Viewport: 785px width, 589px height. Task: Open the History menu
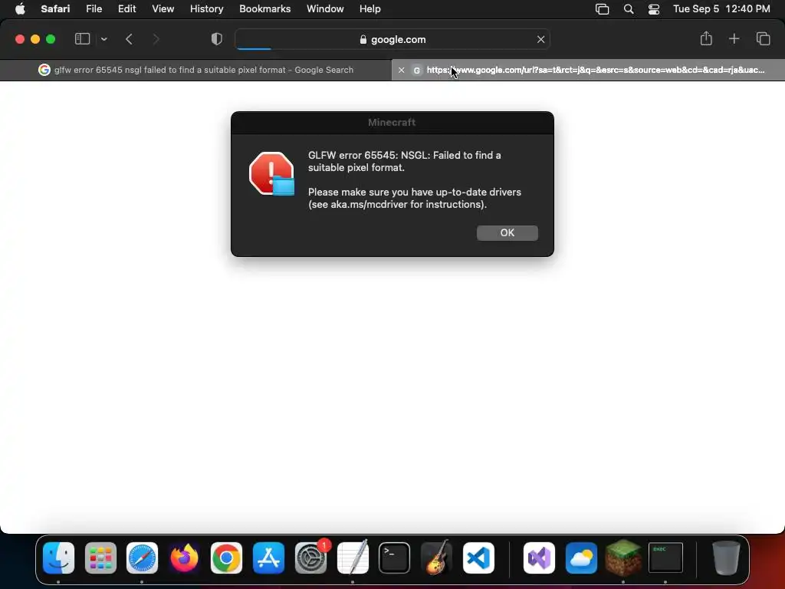(206, 9)
